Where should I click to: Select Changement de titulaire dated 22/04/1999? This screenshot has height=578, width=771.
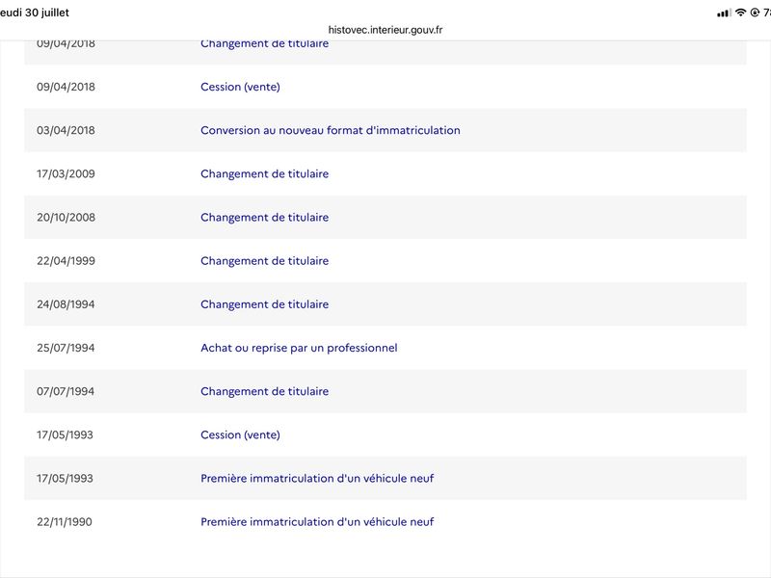[264, 261]
